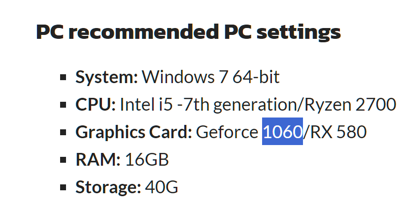This screenshot has height=207, width=402.
Task: Click the "Ryzen 2700" text
Action: (x=351, y=105)
